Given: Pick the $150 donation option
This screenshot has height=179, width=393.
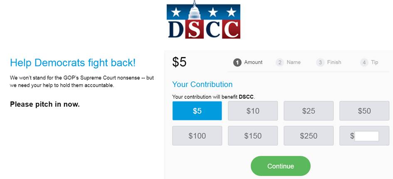Looking at the screenshot, I should pyautogui.click(x=253, y=136).
